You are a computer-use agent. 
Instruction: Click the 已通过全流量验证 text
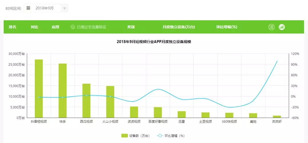point(92,27)
